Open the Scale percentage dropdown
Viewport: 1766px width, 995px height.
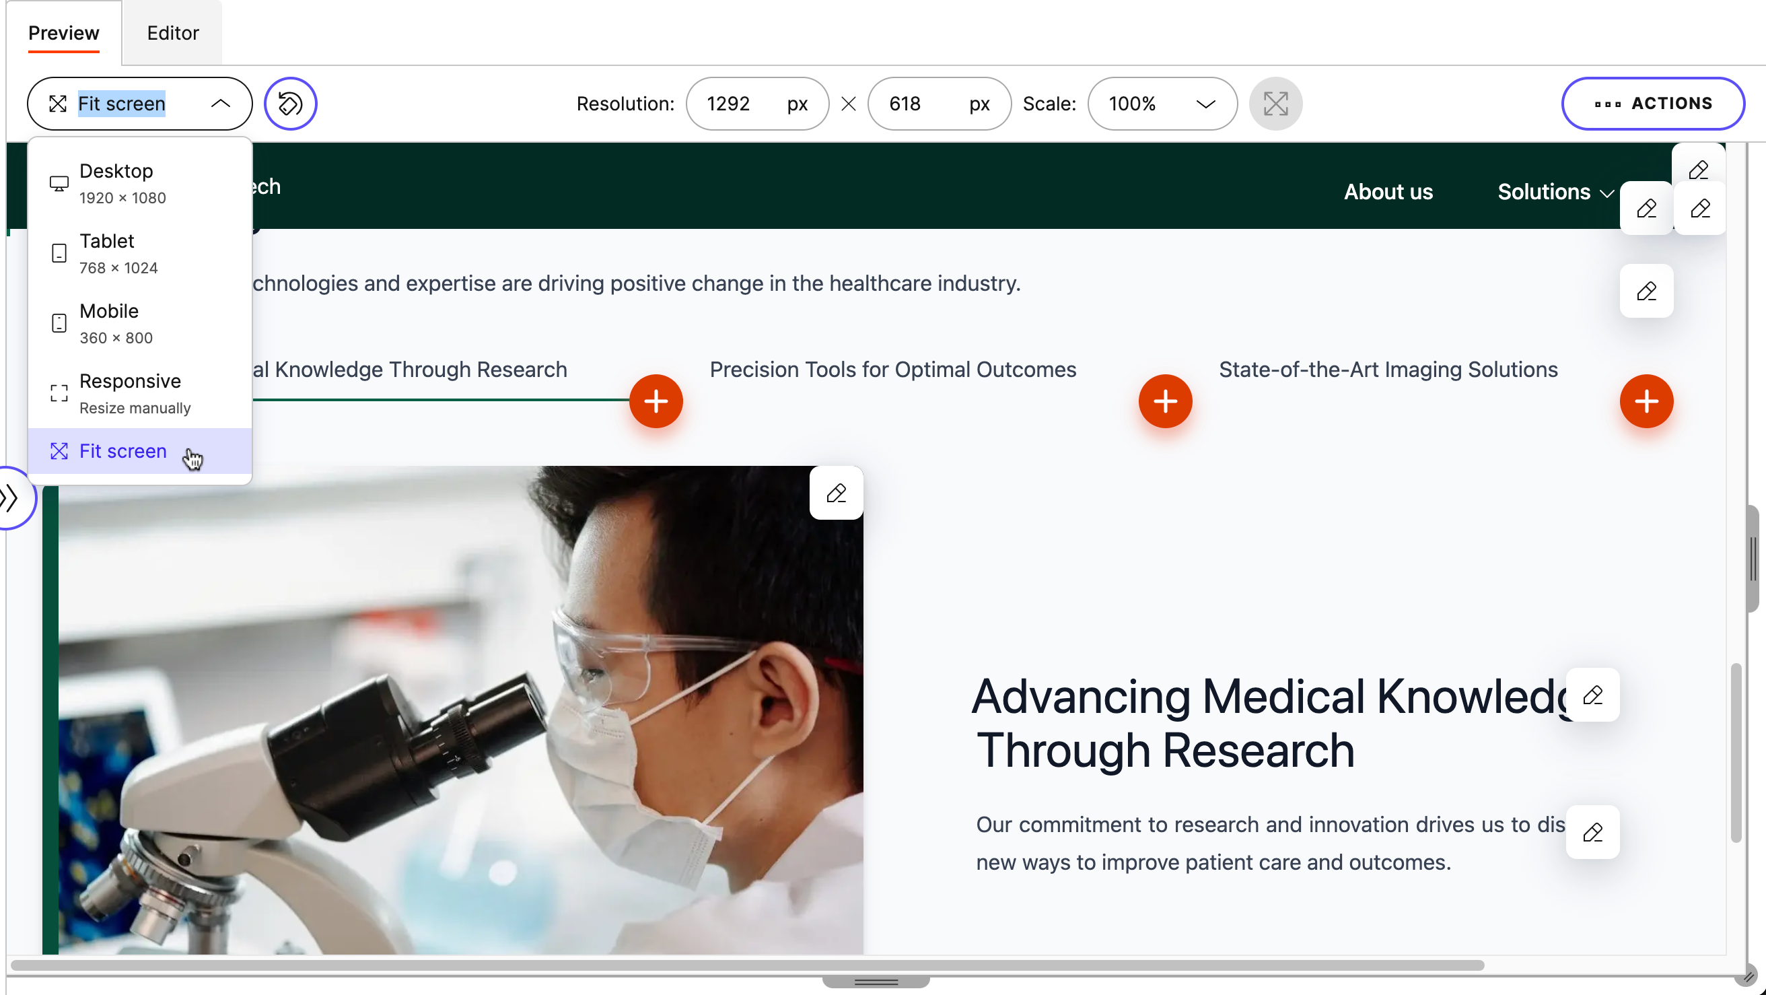pyautogui.click(x=1162, y=104)
